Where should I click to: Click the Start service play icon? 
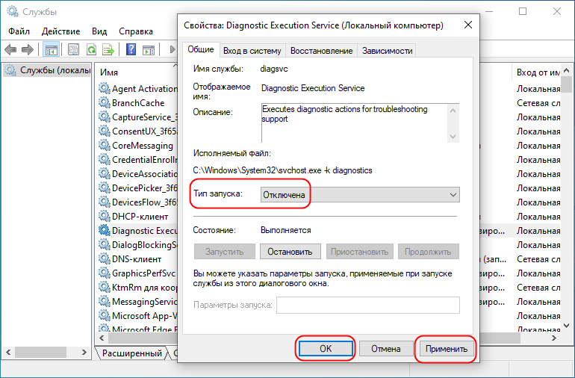pyautogui.click(x=172, y=49)
